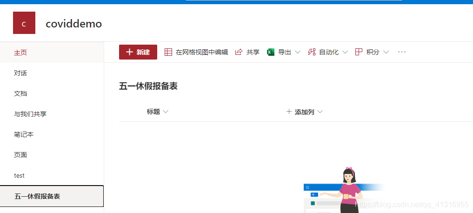Image resolution: width=473 pixels, height=213 pixels.
Task: Expand the 添加列 chevron
Action: point(320,112)
